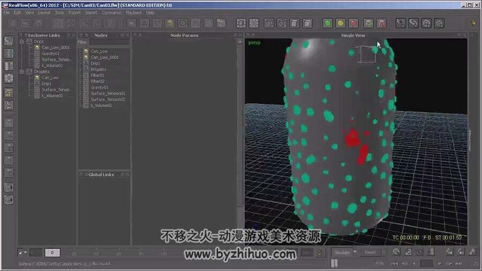Select Can_Low in the Nodes list
The width and height of the screenshot is (482, 271).
tap(99, 51)
